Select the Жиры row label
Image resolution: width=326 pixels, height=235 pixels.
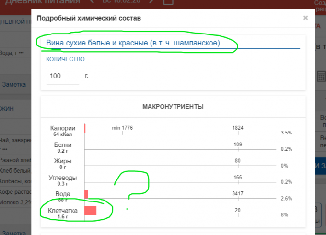(62, 161)
